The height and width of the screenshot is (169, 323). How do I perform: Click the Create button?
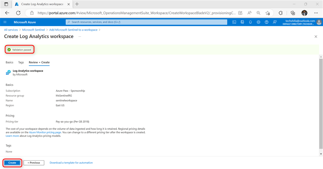12,163
